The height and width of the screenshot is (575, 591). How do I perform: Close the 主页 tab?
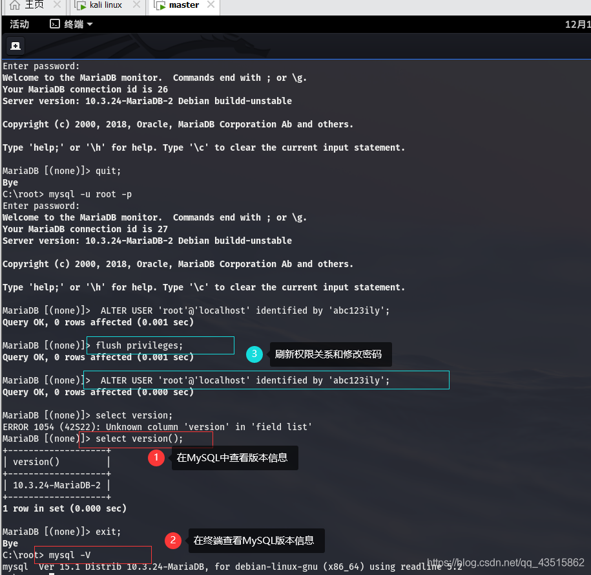click(57, 5)
